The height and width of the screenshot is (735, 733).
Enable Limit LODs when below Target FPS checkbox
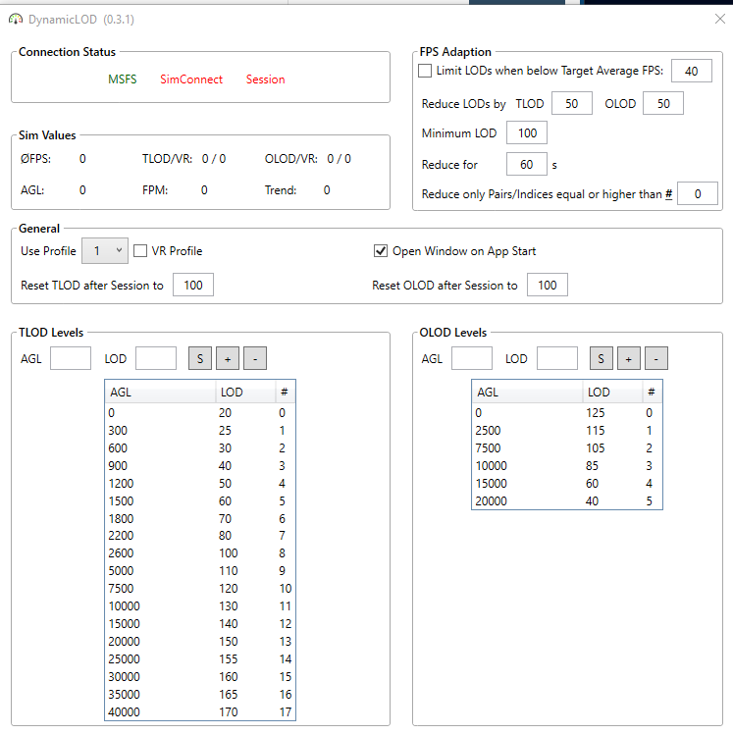click(425, 71)
